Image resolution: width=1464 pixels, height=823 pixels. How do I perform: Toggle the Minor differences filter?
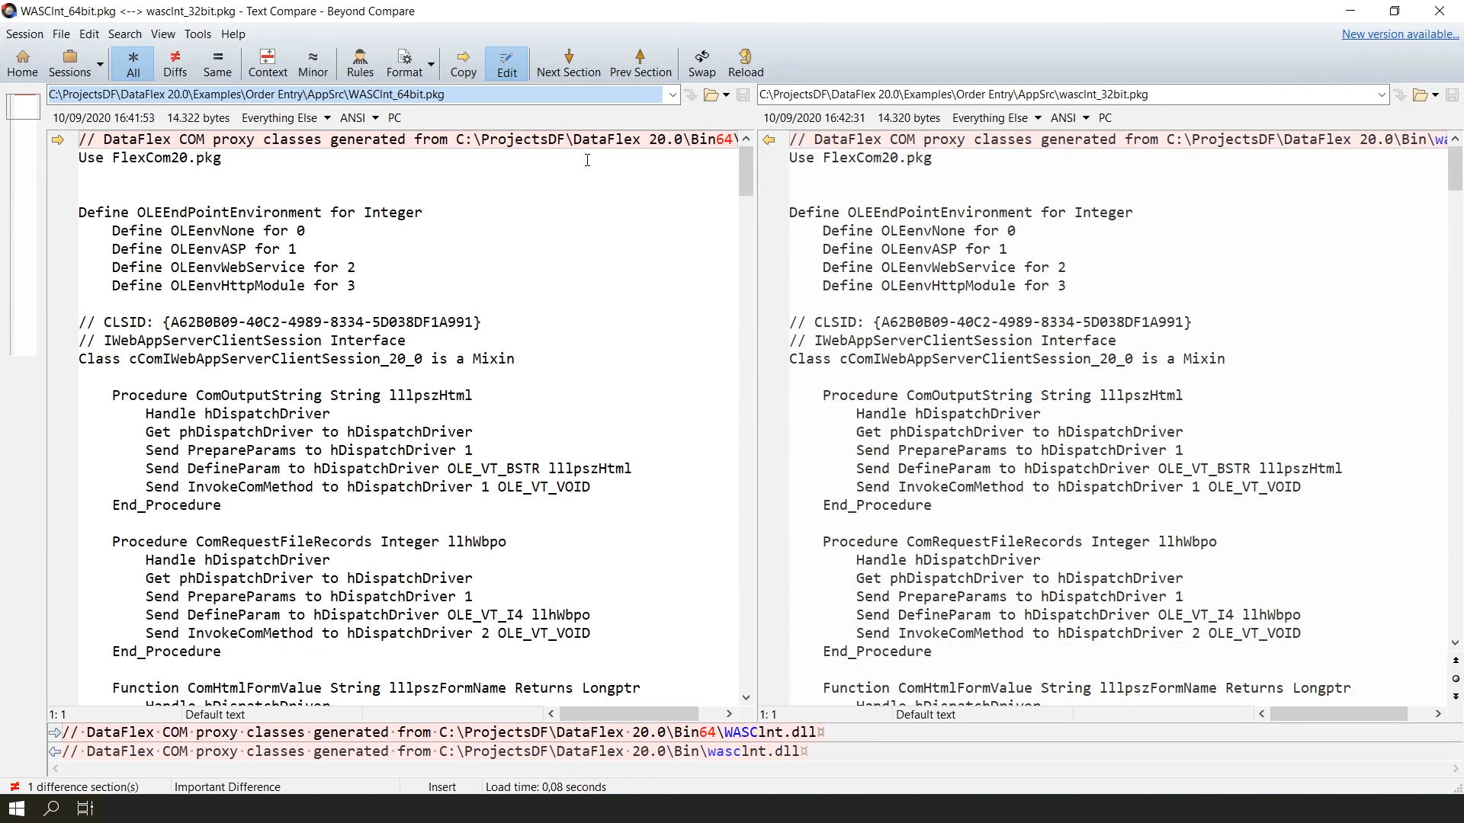pyautogui.click(x=313, y=63)
